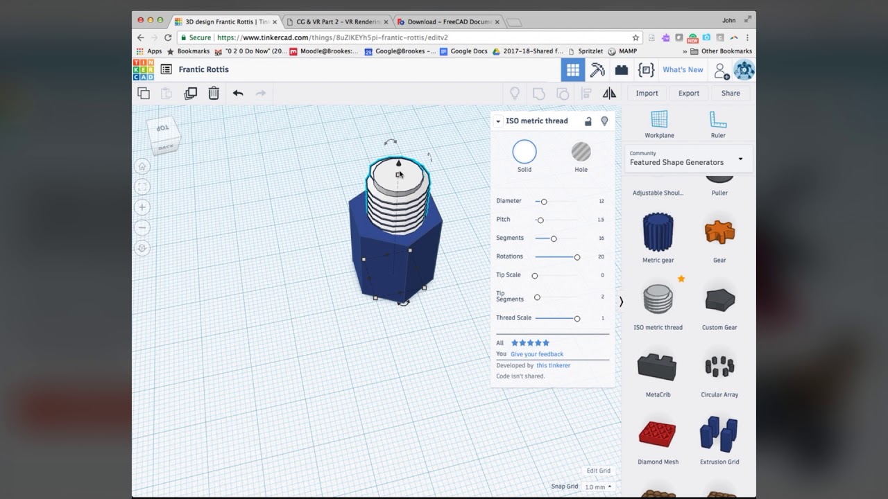
Task: Click the Share button
Action: pos(731,93)
